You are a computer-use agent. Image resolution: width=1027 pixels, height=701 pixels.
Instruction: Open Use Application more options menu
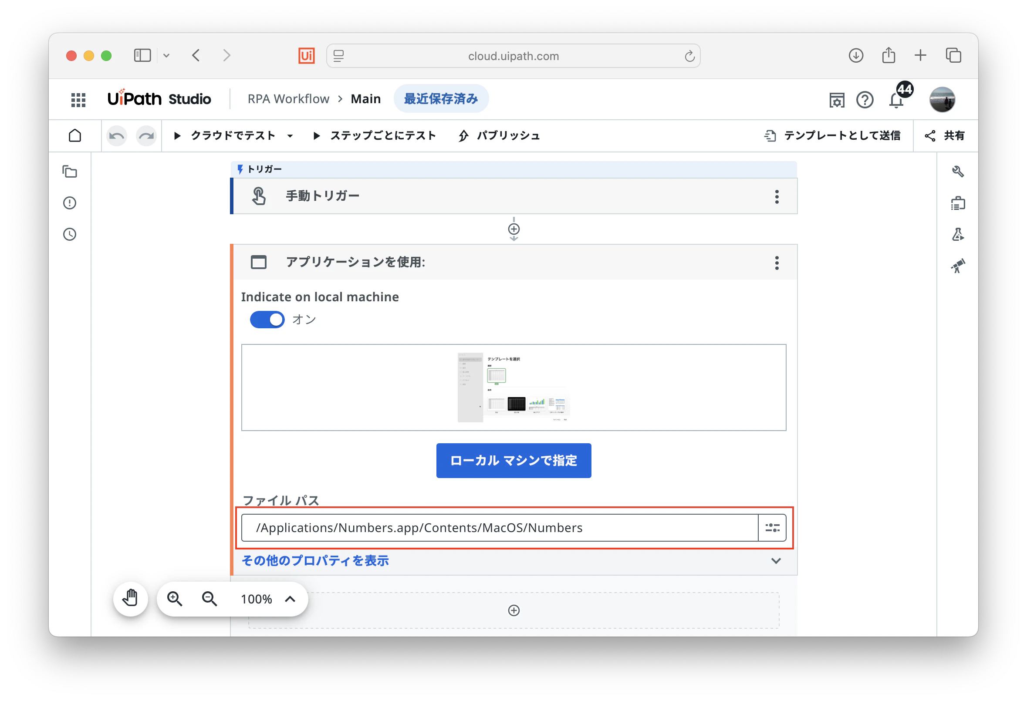(x=777, y=263)
